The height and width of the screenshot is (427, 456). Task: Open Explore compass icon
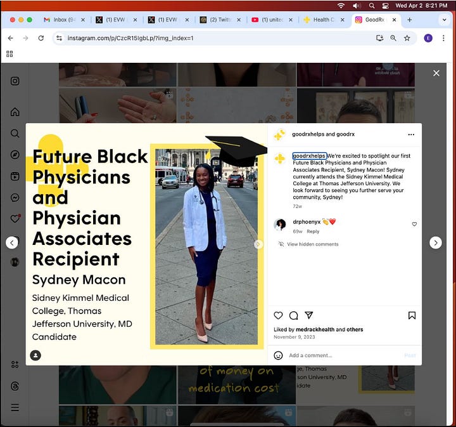click(15, 155)
